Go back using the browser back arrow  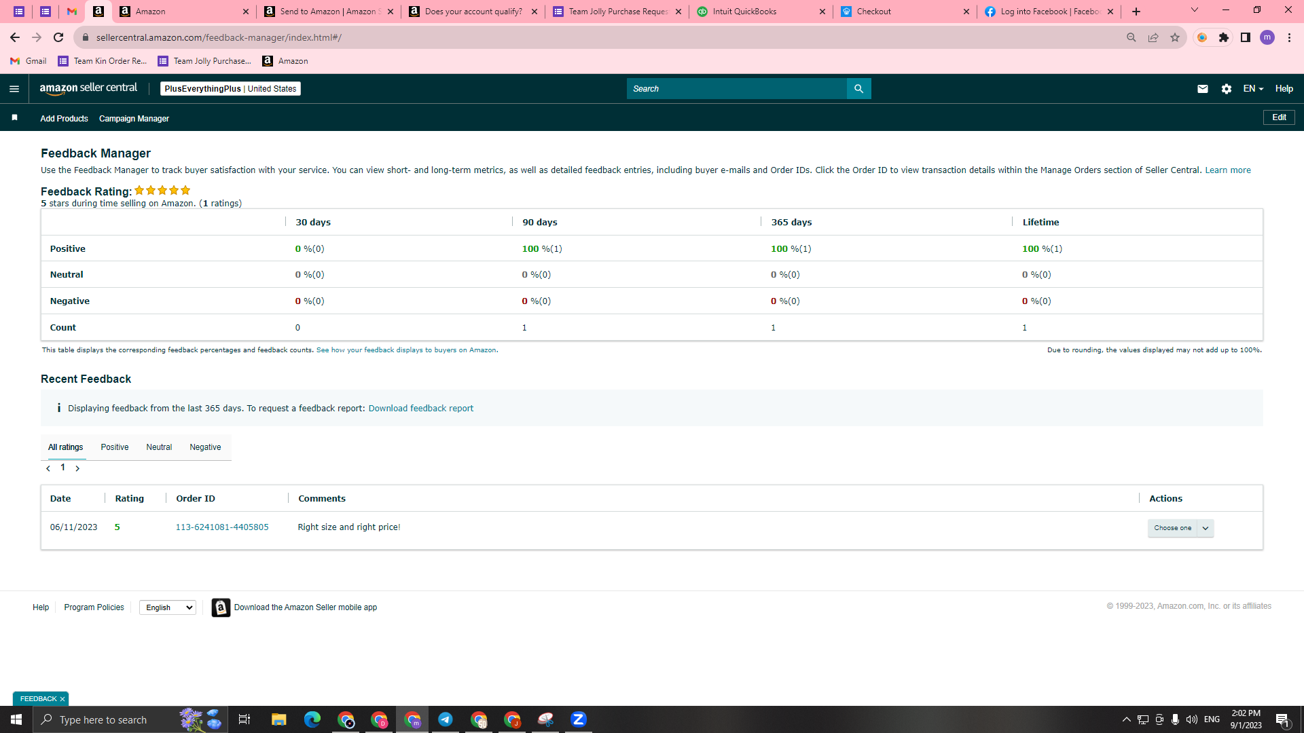15,37
